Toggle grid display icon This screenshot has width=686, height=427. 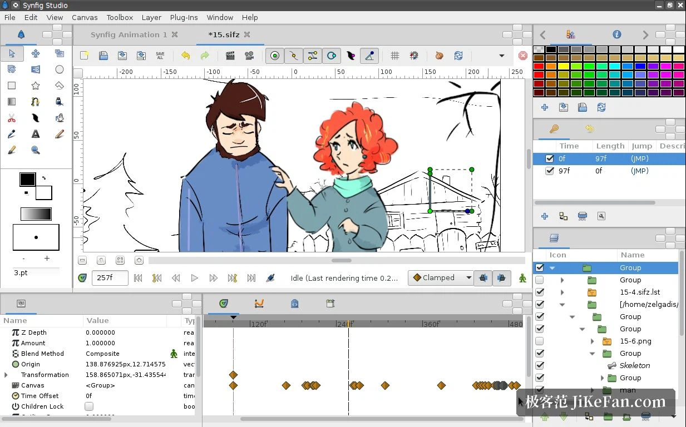tap(394, 56)
